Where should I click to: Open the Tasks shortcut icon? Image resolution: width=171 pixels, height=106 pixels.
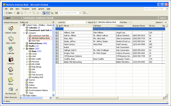click(11, 70)
